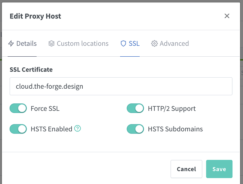Click the HSTS Subdomains label text
Screen dimensions: 243x184
pyautogui.click(x=175, y=129)
